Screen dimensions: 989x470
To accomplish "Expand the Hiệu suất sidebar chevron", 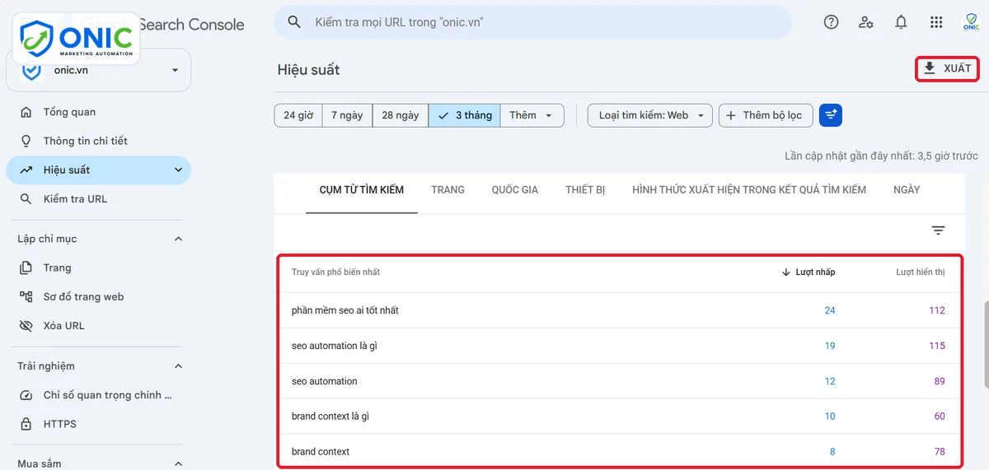I will [178, 170].
